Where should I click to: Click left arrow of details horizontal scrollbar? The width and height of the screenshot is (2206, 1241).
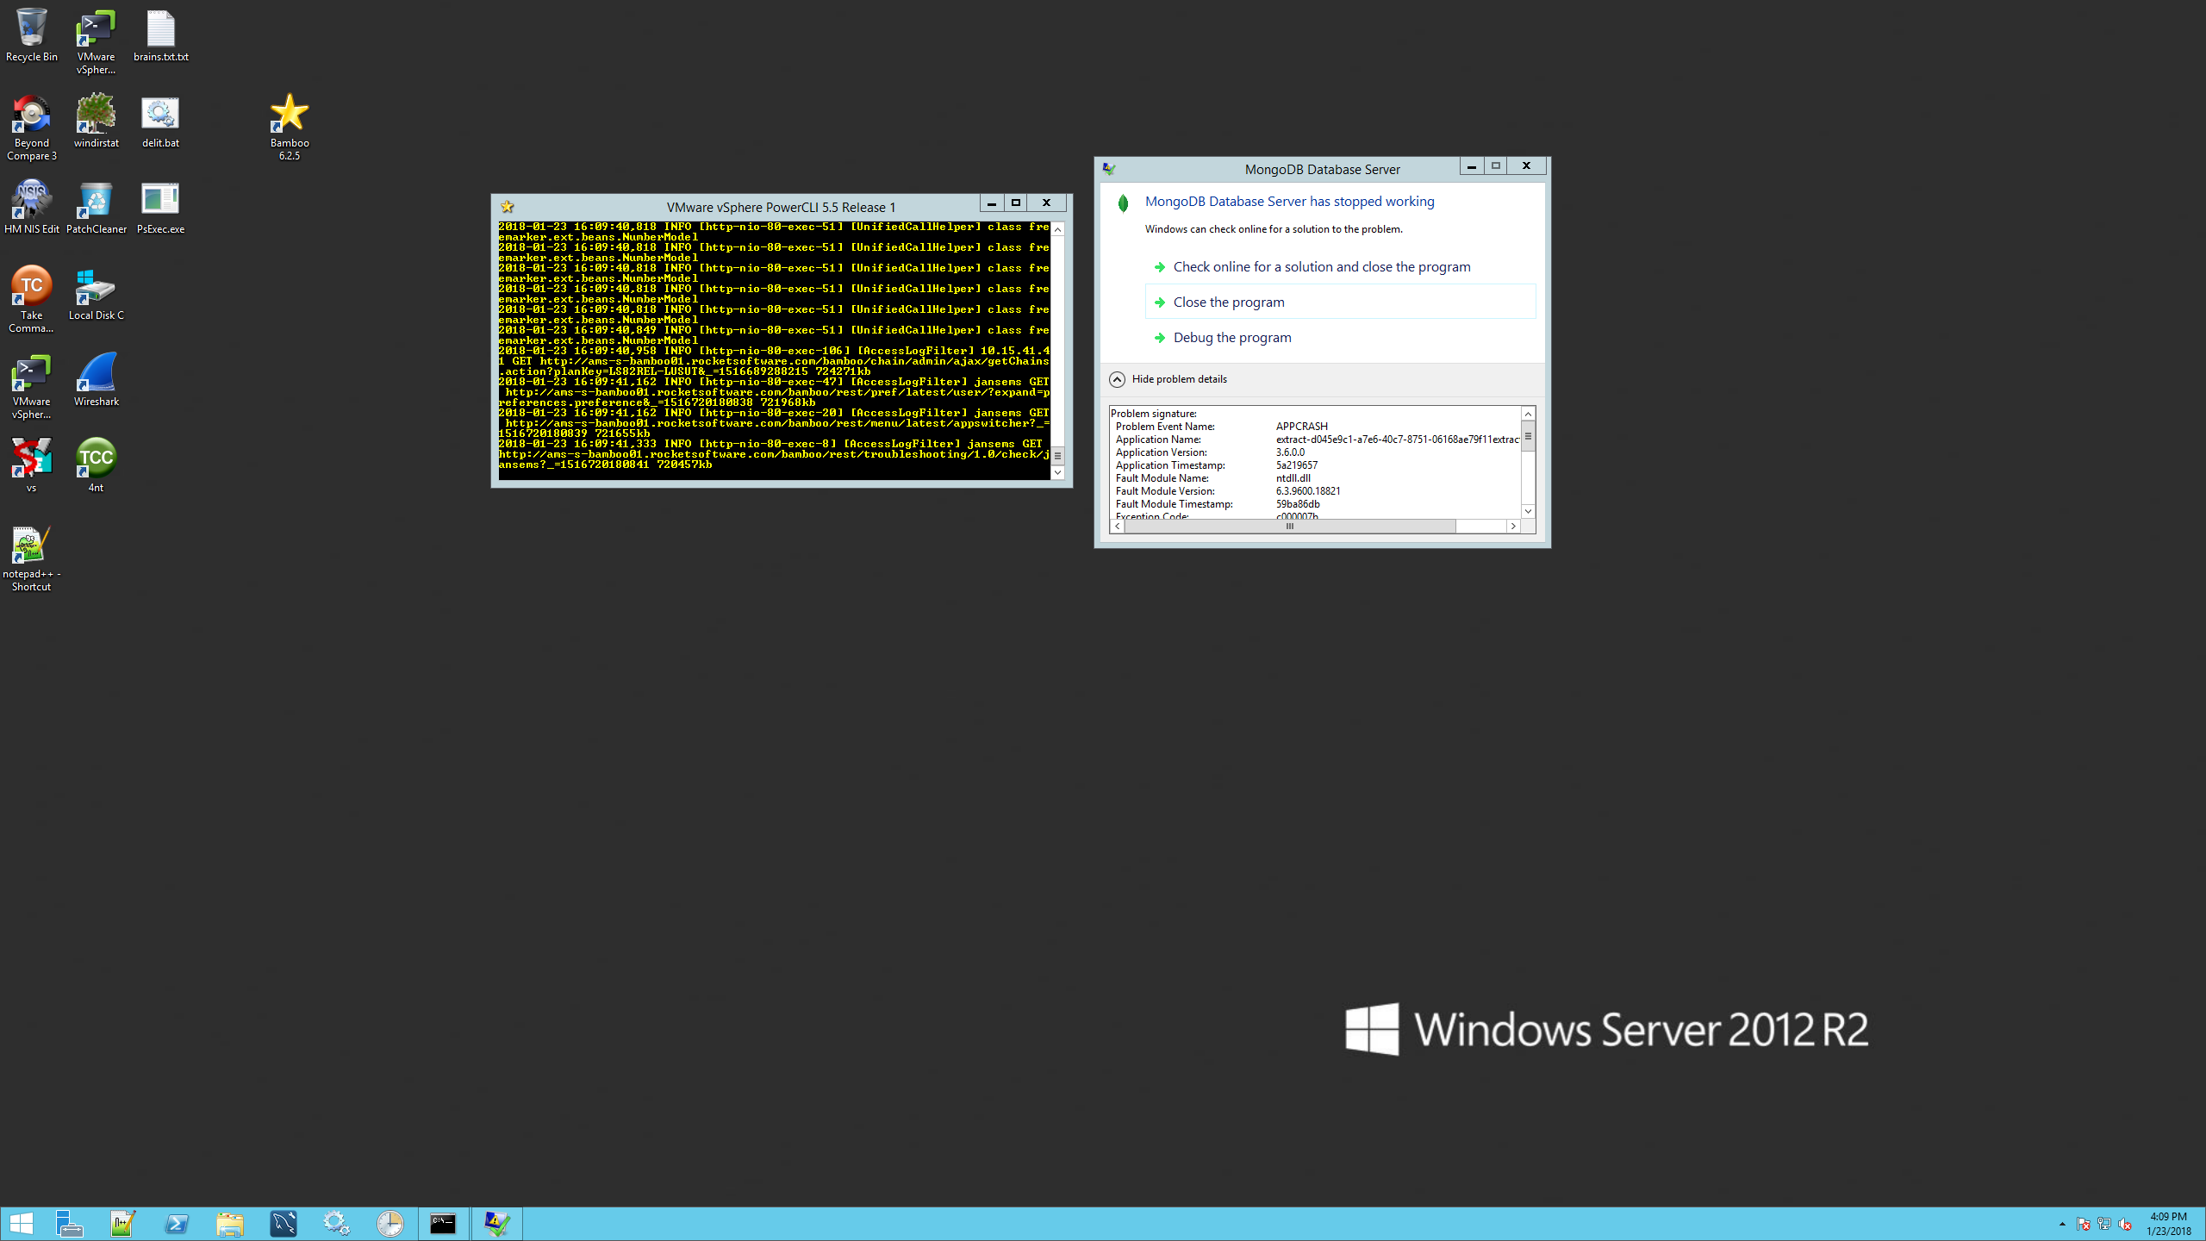pos(1118,526)
